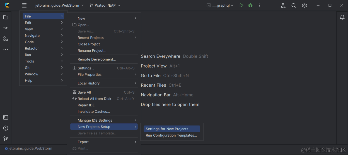Open the Problems tool window icon
348x155 pixels.
point(6,128)
